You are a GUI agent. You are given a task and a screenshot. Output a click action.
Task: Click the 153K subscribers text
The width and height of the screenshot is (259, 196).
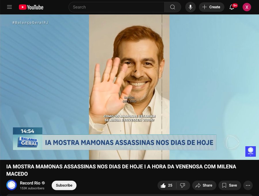32,188
